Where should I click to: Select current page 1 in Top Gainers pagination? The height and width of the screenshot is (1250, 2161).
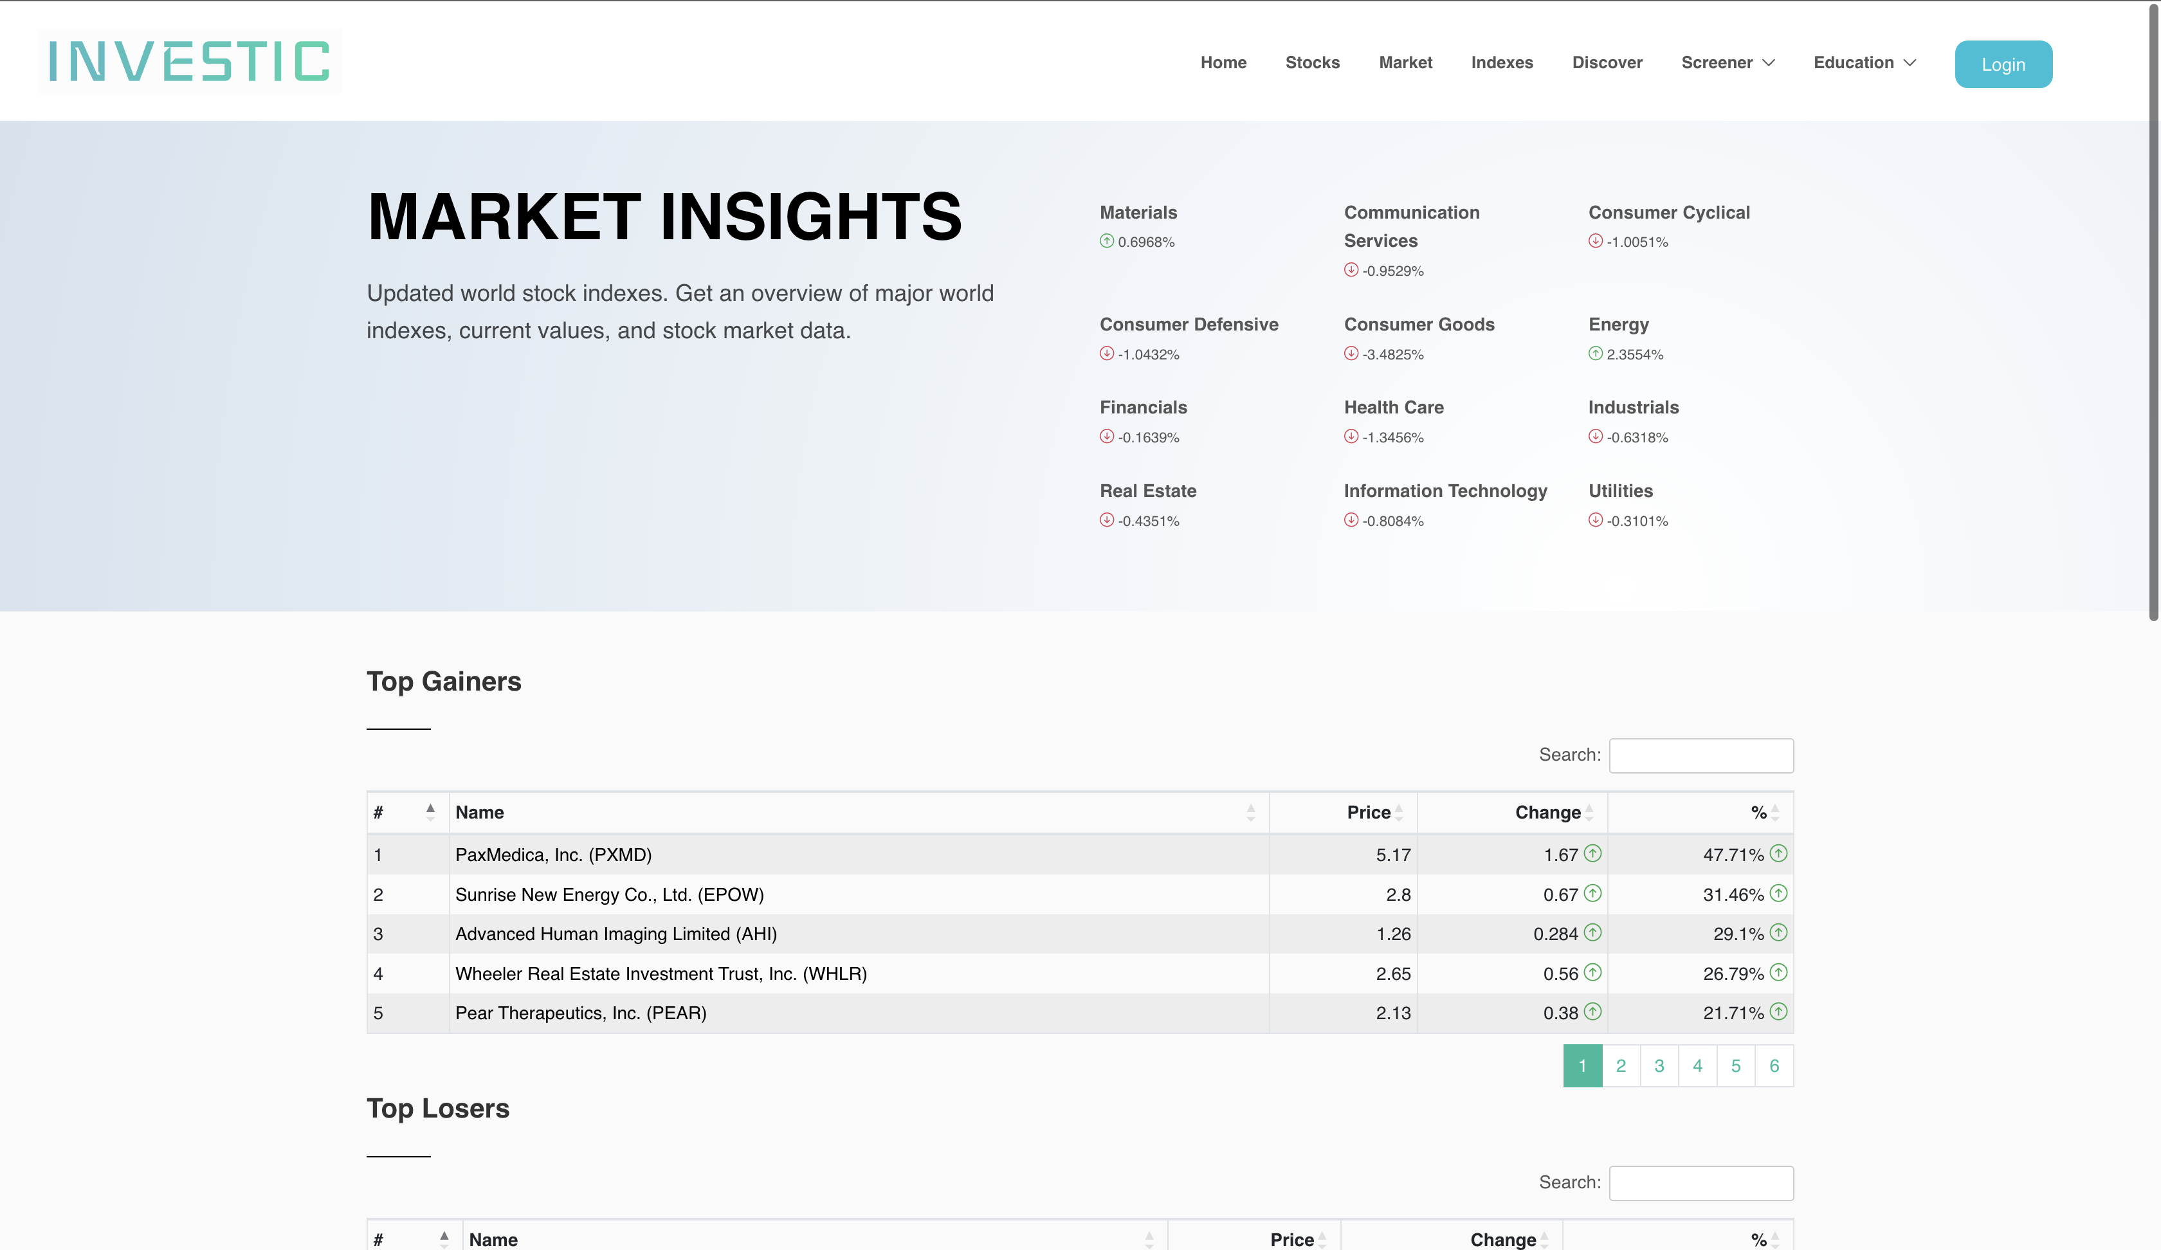1583,1065
